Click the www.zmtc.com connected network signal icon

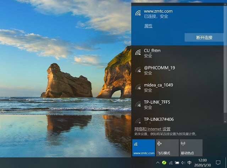(138, 13)
